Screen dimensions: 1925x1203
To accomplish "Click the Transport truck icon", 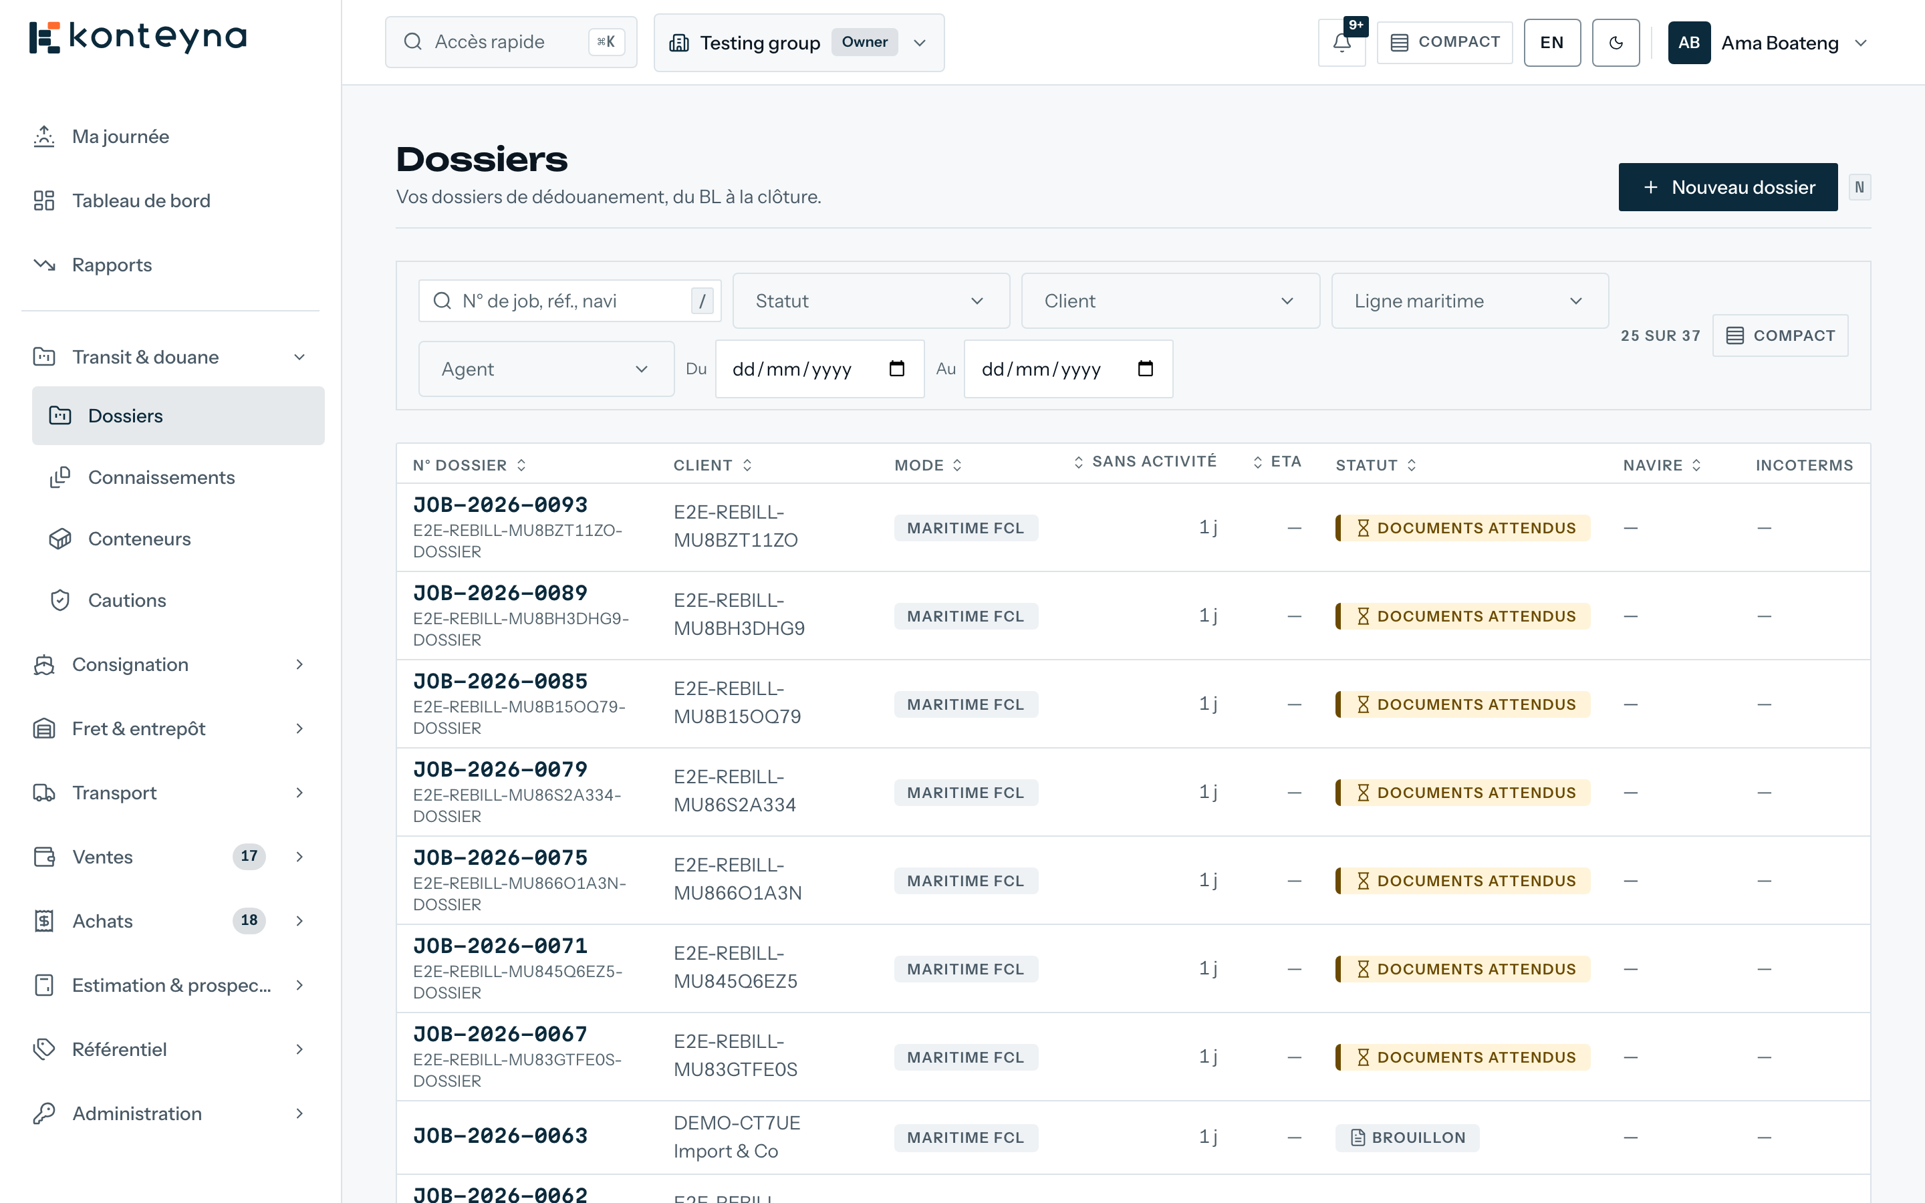I will point(43,793).
